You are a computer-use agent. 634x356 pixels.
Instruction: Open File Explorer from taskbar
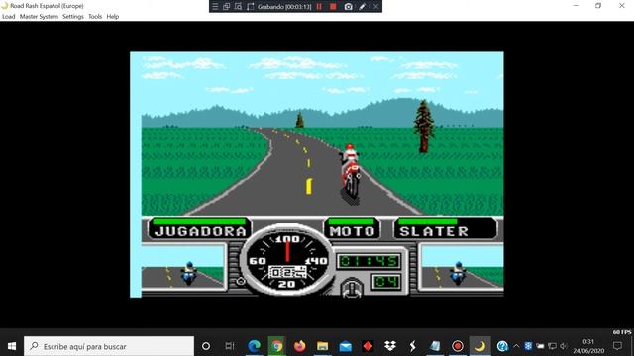coord(322,346)
